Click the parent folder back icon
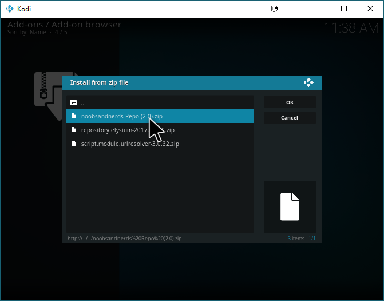384x301 pixels. (73, 102)
